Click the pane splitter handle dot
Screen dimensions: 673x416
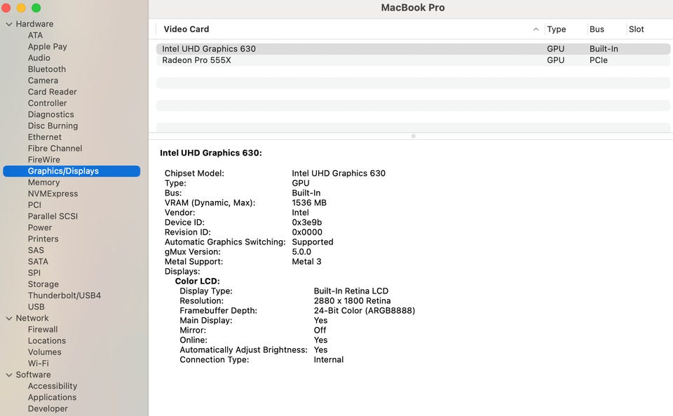[x=414, y=137]
